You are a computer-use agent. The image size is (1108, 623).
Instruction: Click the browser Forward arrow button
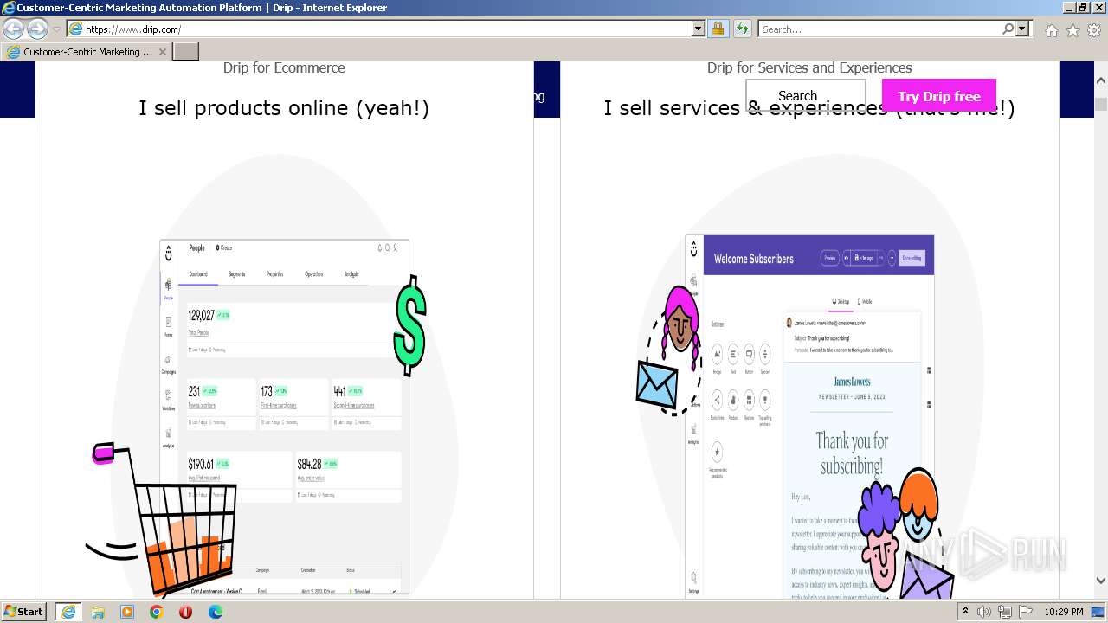(x=37, y=29)
